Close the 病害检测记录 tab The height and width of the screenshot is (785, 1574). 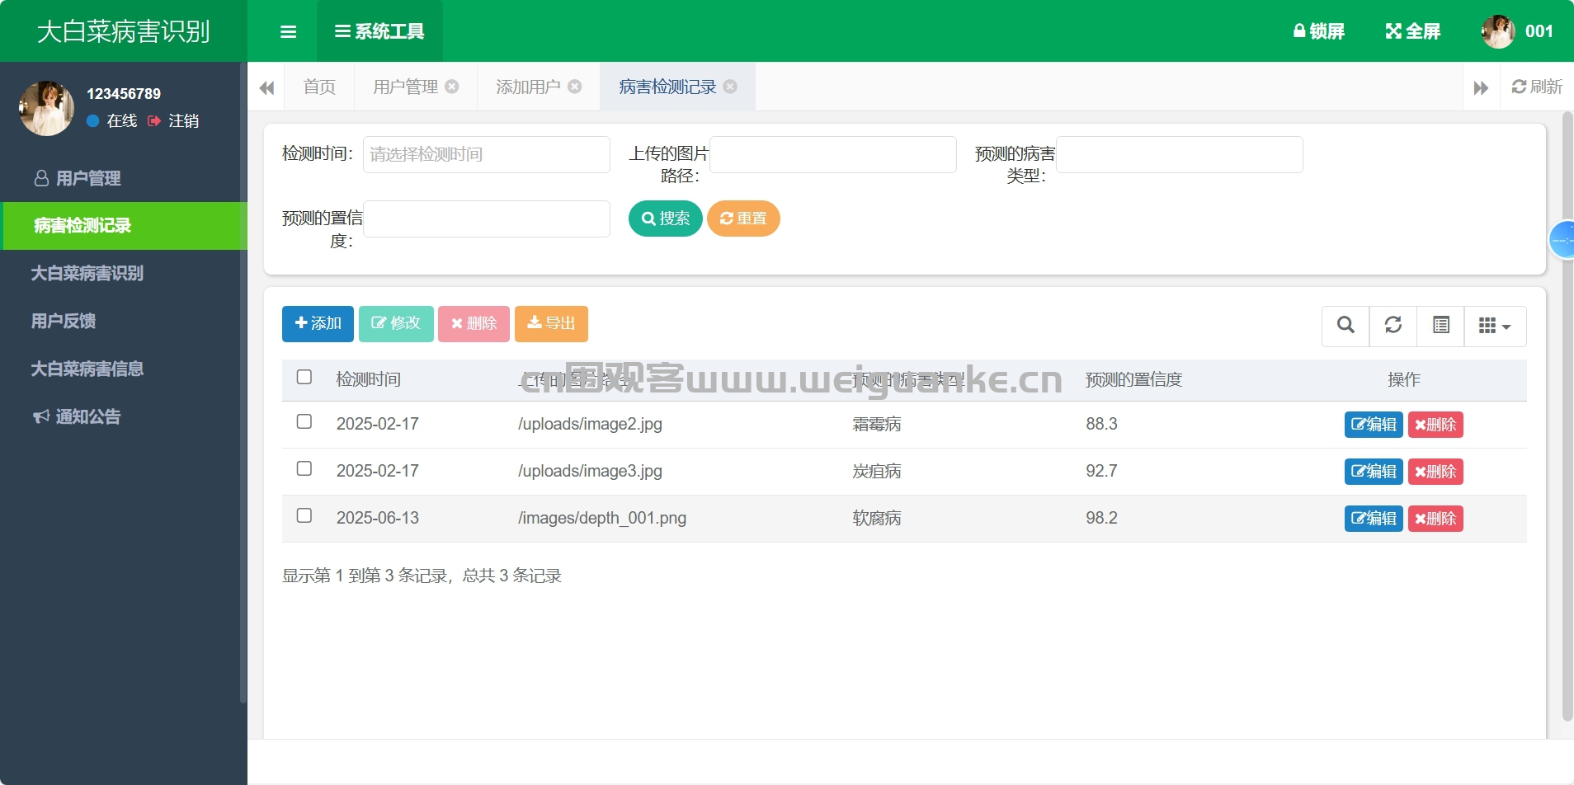(730, 86)
